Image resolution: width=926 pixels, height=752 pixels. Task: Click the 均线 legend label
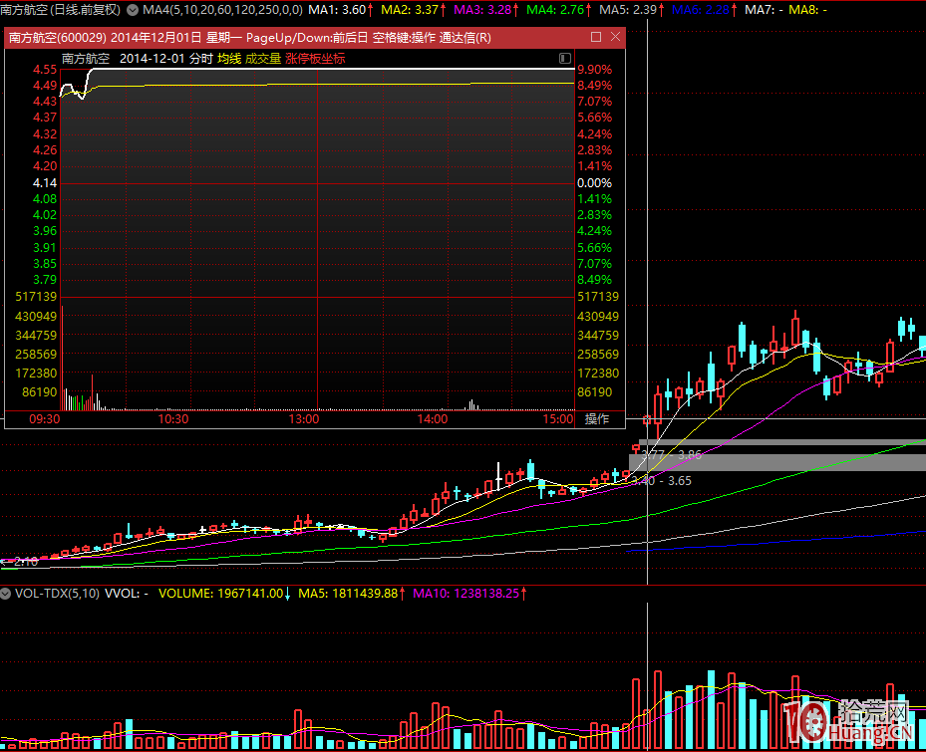click(x=229, y=59)
